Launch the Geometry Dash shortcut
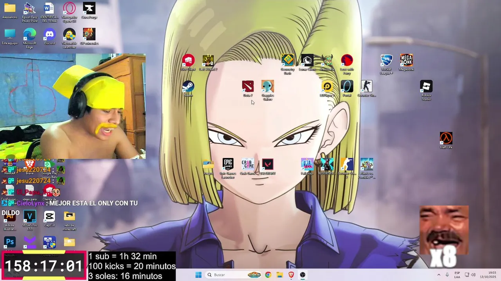This screenshot has width=501, height=281. pos(288,64)
